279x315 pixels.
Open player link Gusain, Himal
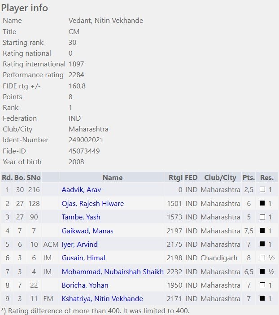tap(83, 258)
